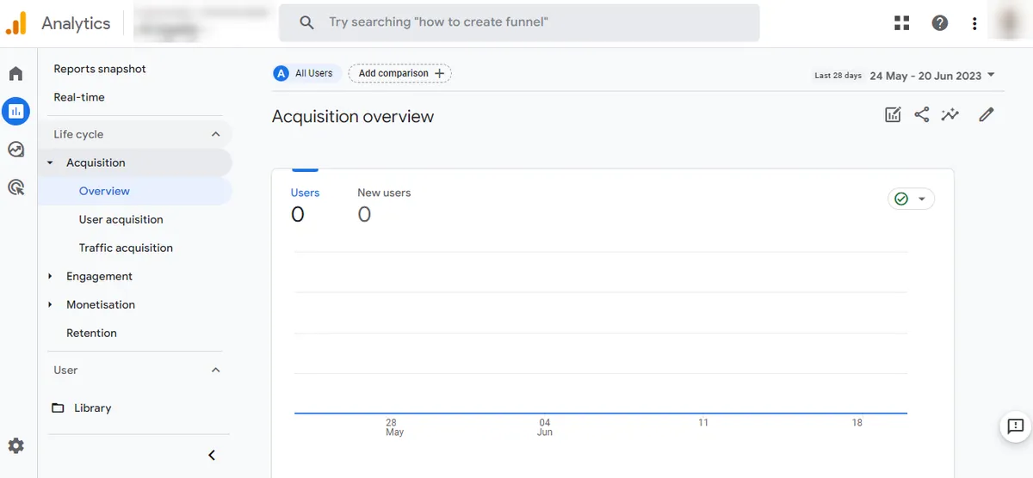Click the Acquisition overview heading
The image size is (1033, 478).
point(353,116)
